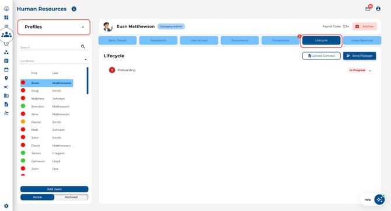Click the Send Package button

click(359, 56)
